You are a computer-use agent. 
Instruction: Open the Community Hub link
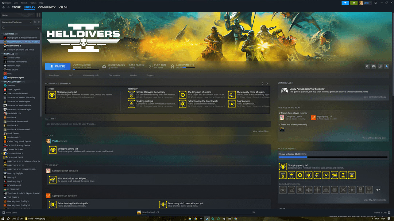point(91,75)
